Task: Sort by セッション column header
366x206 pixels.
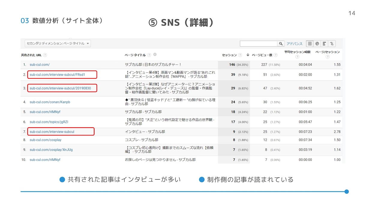Action: pyautogui.click(x=229, y=55)
